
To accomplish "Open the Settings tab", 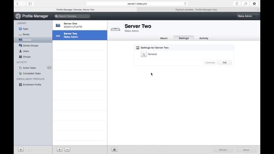I will coord(184,38).
